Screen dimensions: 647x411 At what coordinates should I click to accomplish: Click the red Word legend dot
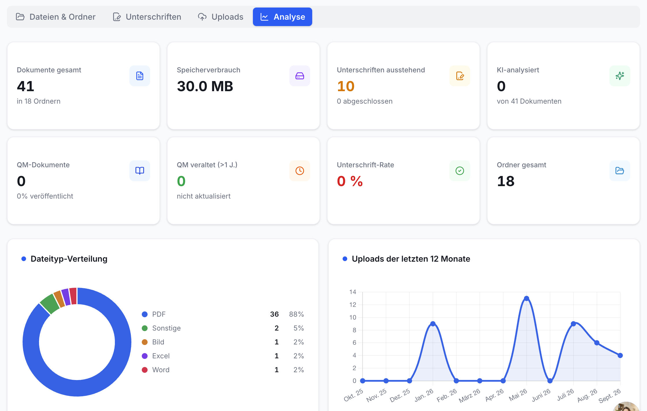[145, 370]
